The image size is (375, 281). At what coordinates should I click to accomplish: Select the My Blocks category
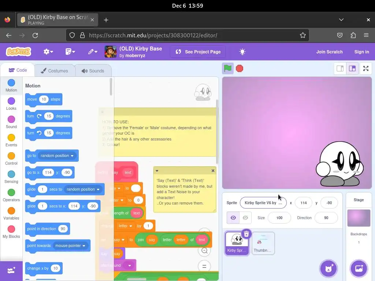[11, 232]
